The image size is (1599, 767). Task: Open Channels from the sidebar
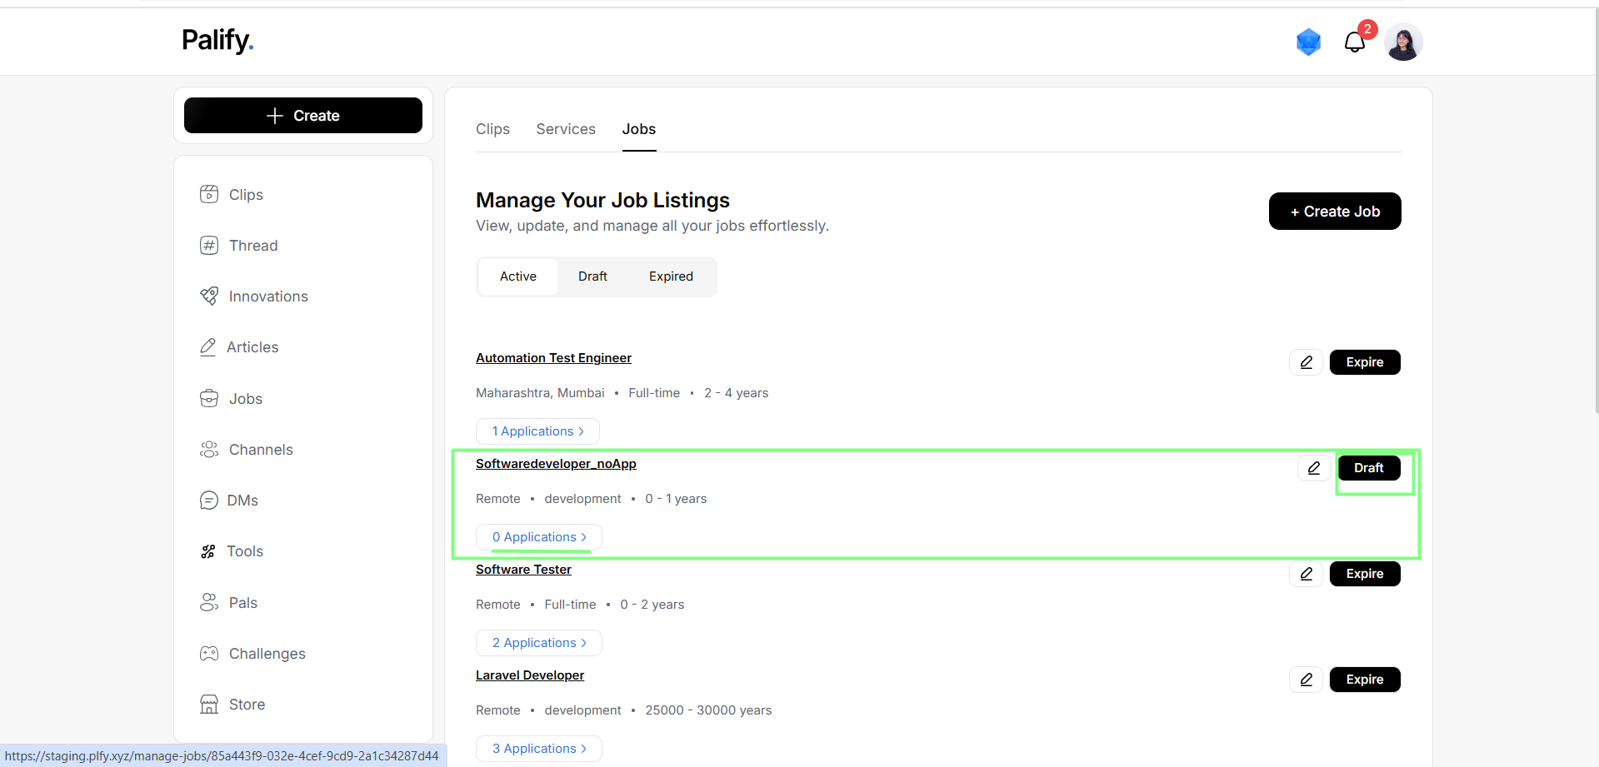click(x=247, y=449)
